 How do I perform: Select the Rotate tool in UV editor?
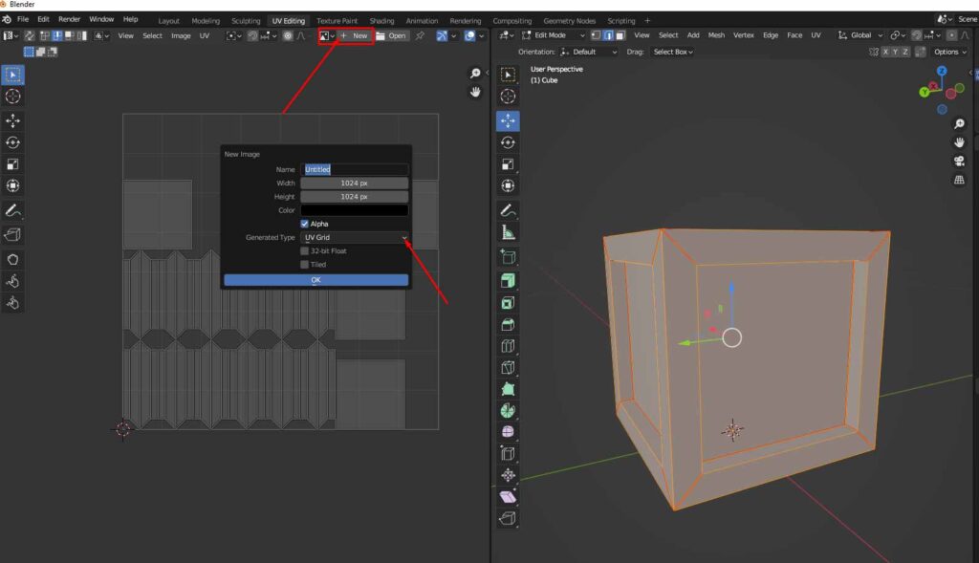click(x=12, y=142)
